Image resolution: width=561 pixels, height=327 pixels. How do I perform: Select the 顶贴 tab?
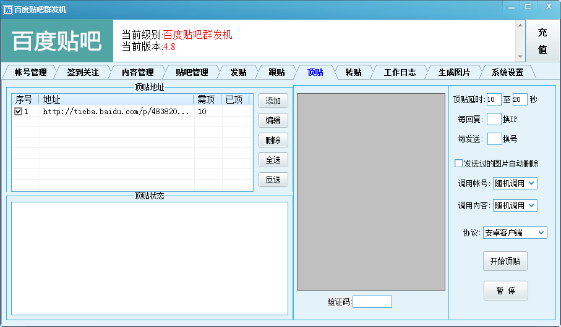point(315,72)
